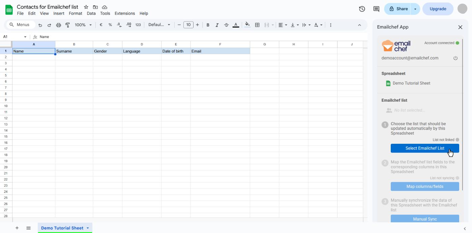Screen dimensions: 472x233
Task: Toggle italic formatting
Action: click(x=217, y=25)
